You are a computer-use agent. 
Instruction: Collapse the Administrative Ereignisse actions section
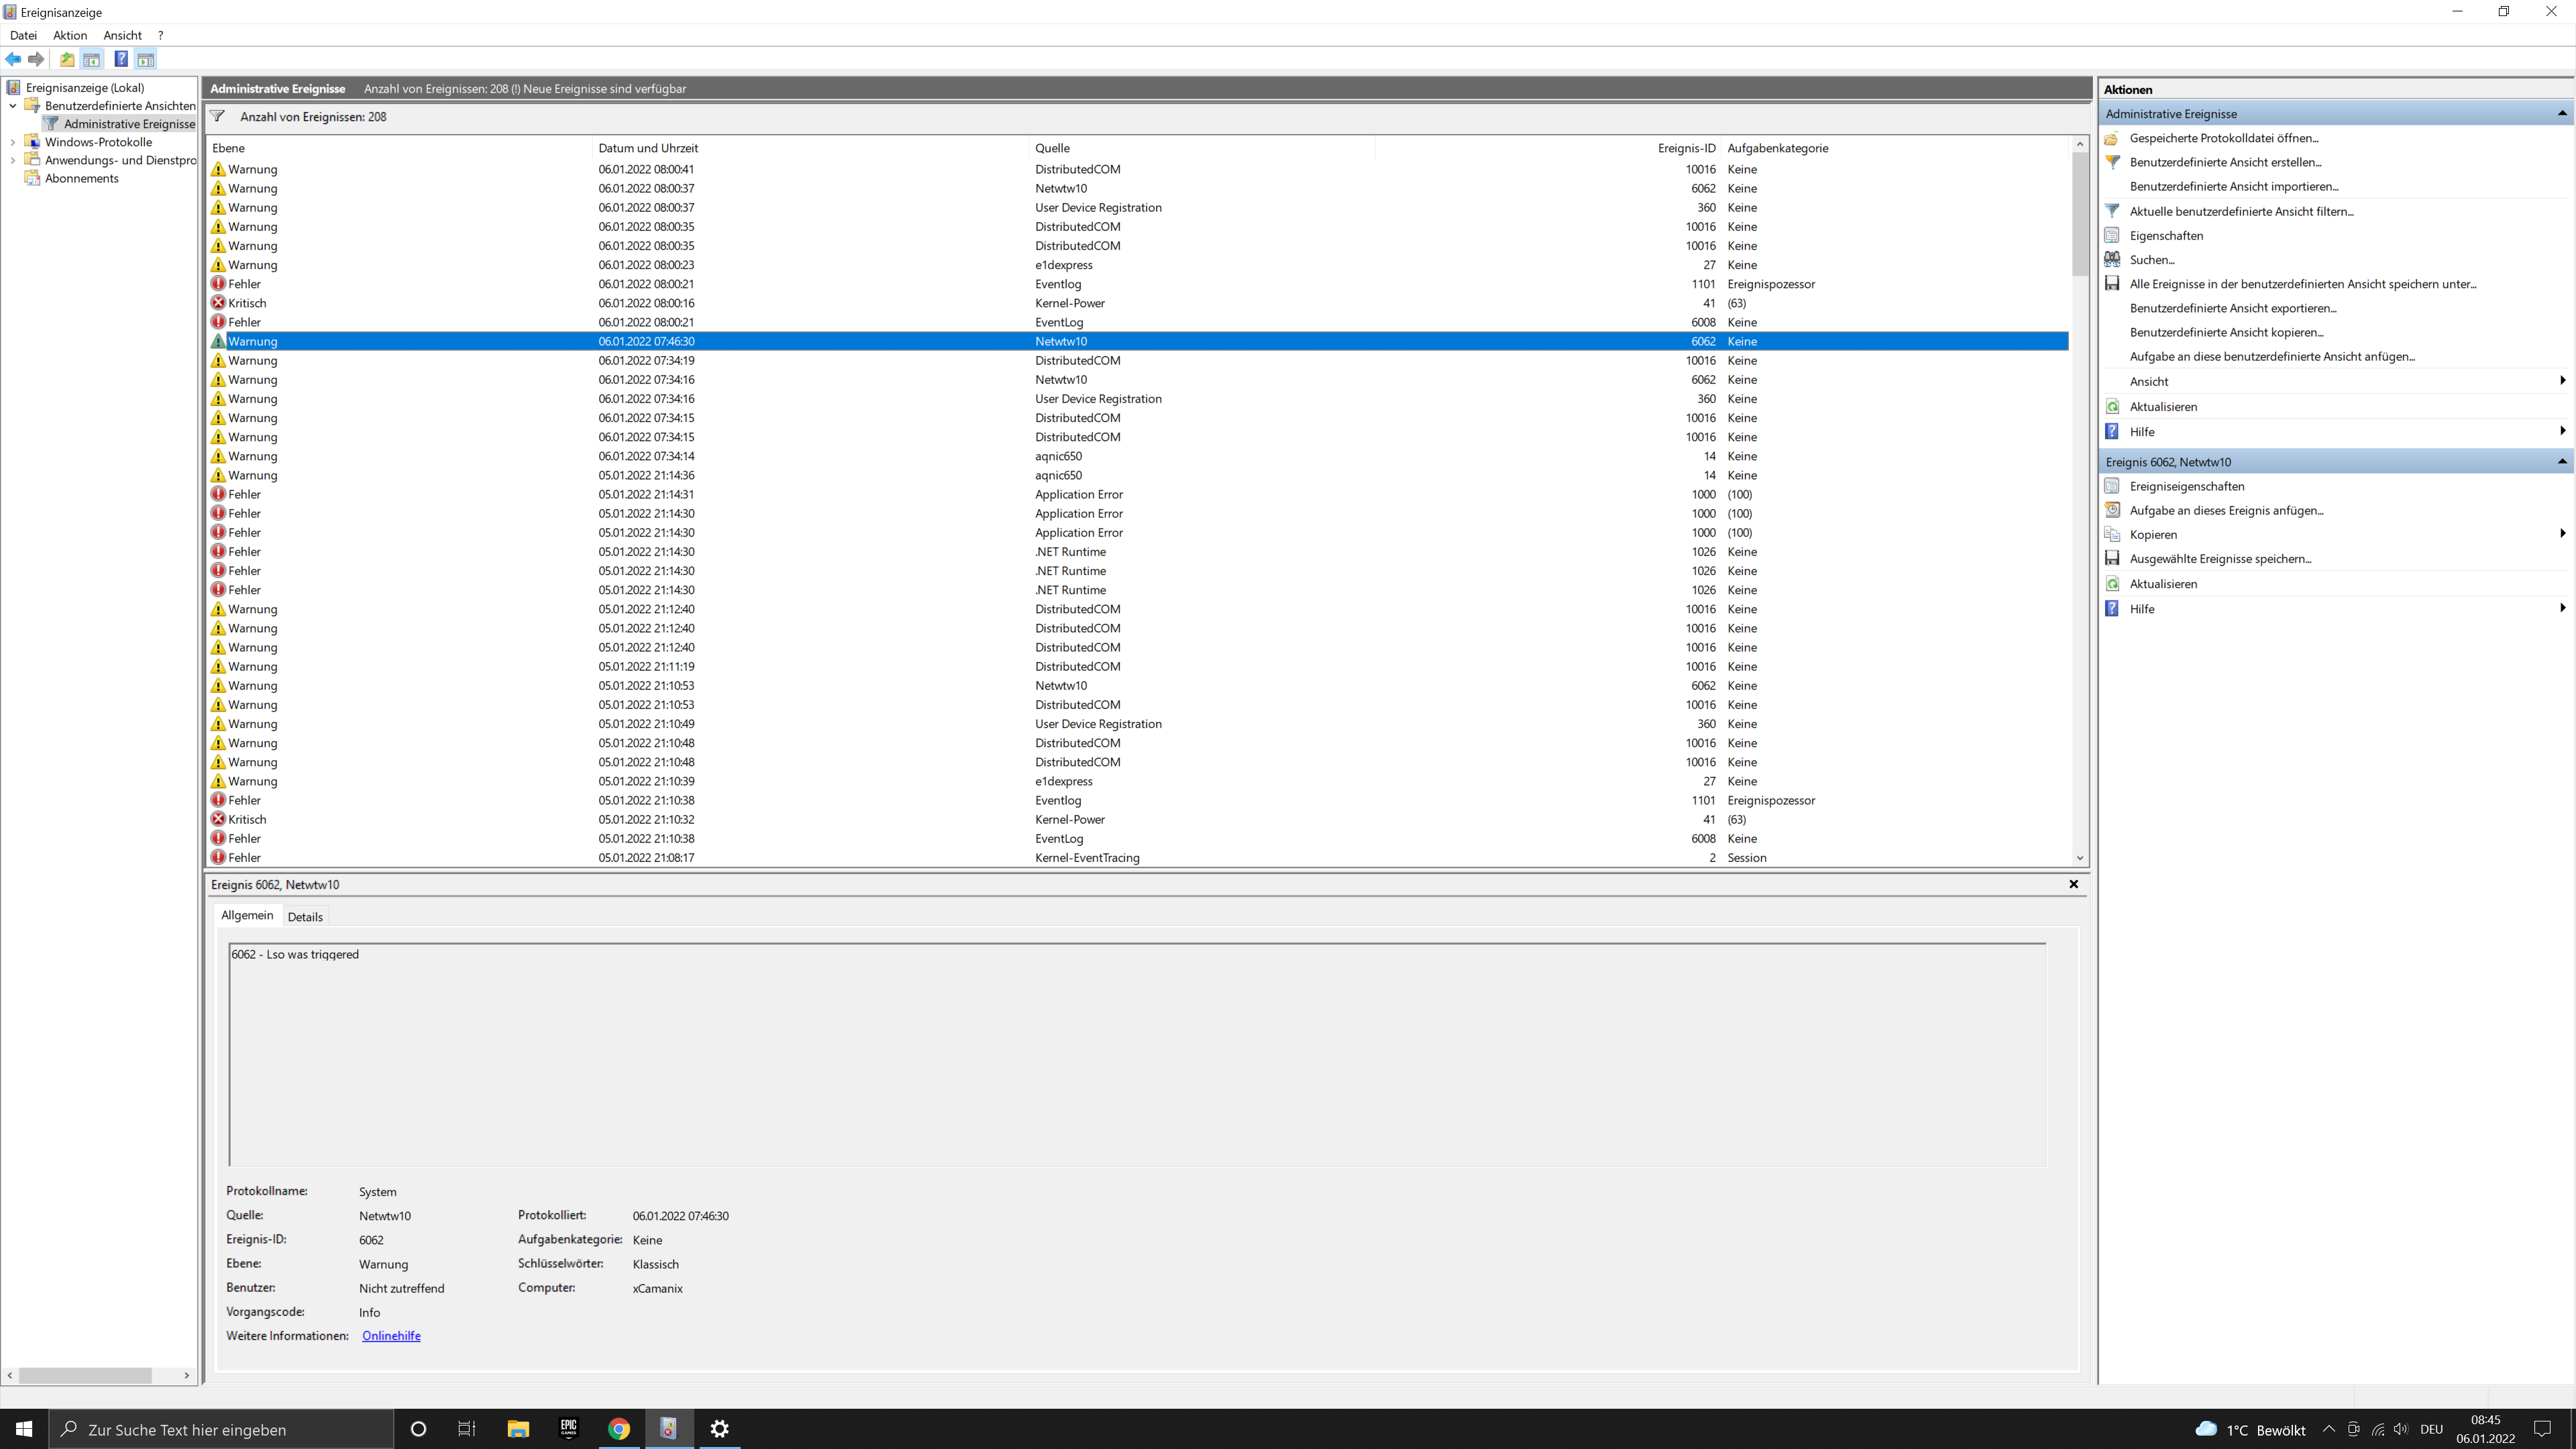(2561, 114)
